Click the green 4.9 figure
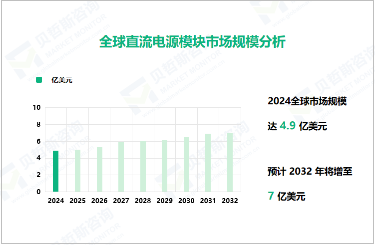375x245 pixels. pyautogui.click(x=288, y=126)
